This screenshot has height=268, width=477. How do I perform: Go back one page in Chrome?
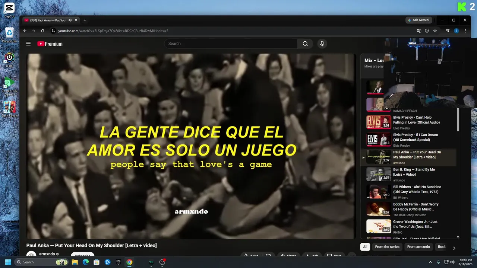25,31
